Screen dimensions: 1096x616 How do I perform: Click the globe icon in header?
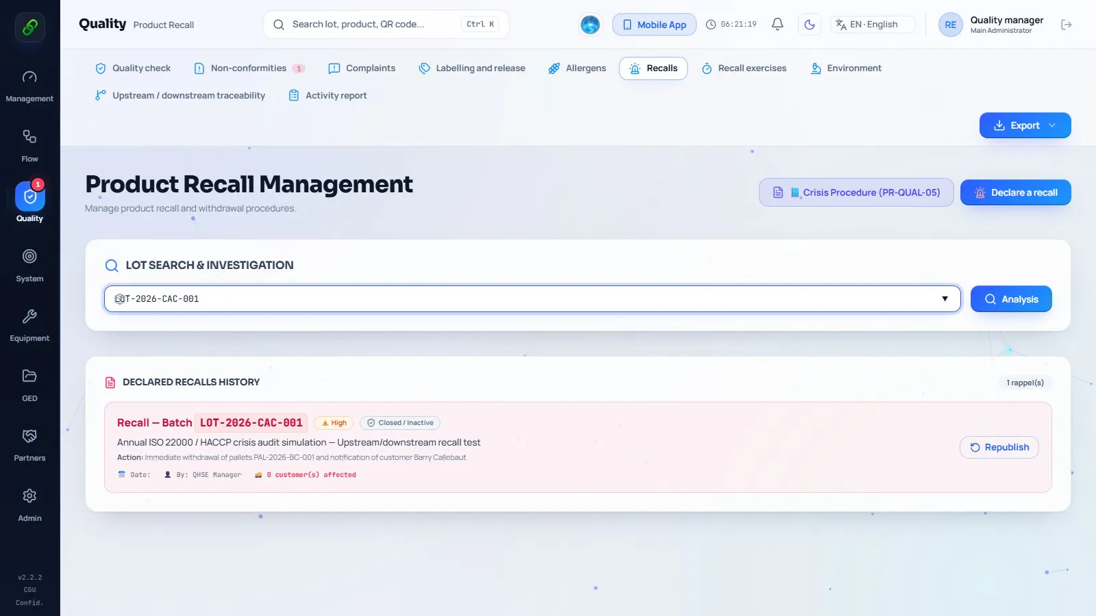click(590, 25)
